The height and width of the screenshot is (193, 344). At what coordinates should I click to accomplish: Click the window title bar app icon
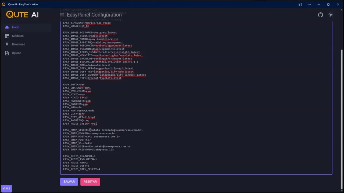[4, 4]
